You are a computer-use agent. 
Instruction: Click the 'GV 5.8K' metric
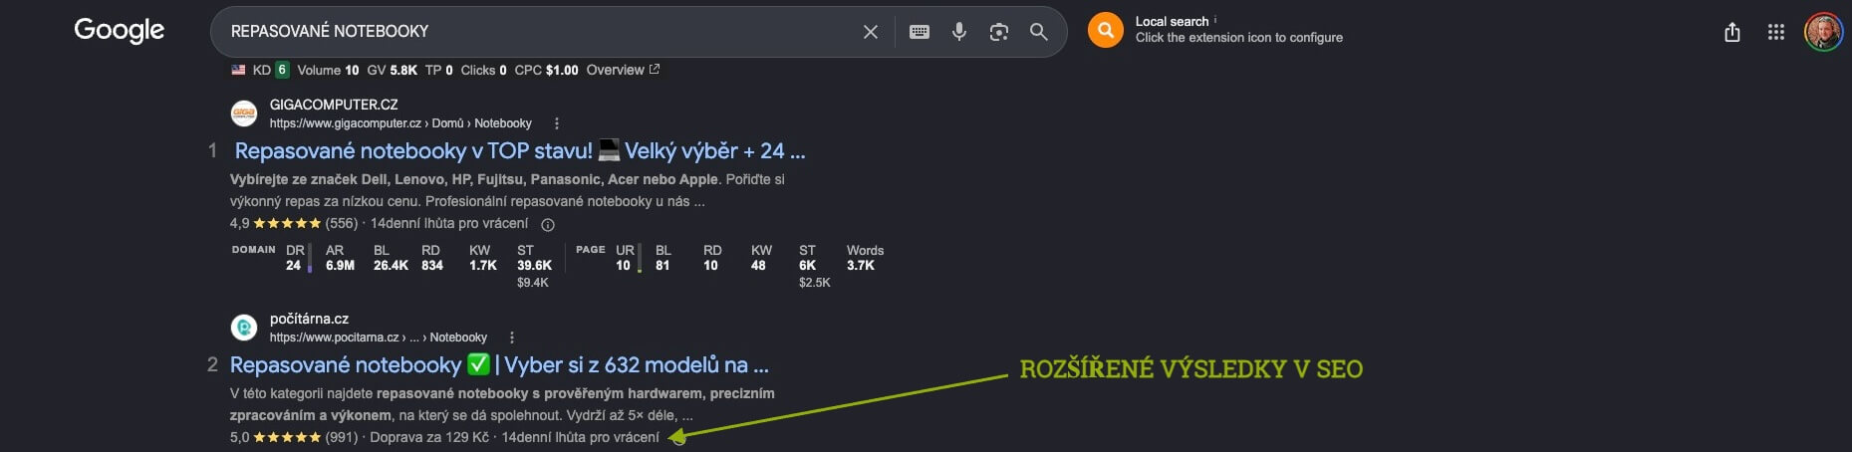coord(392,70)
